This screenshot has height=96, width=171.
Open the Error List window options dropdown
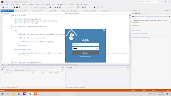[x=60, y=67]
